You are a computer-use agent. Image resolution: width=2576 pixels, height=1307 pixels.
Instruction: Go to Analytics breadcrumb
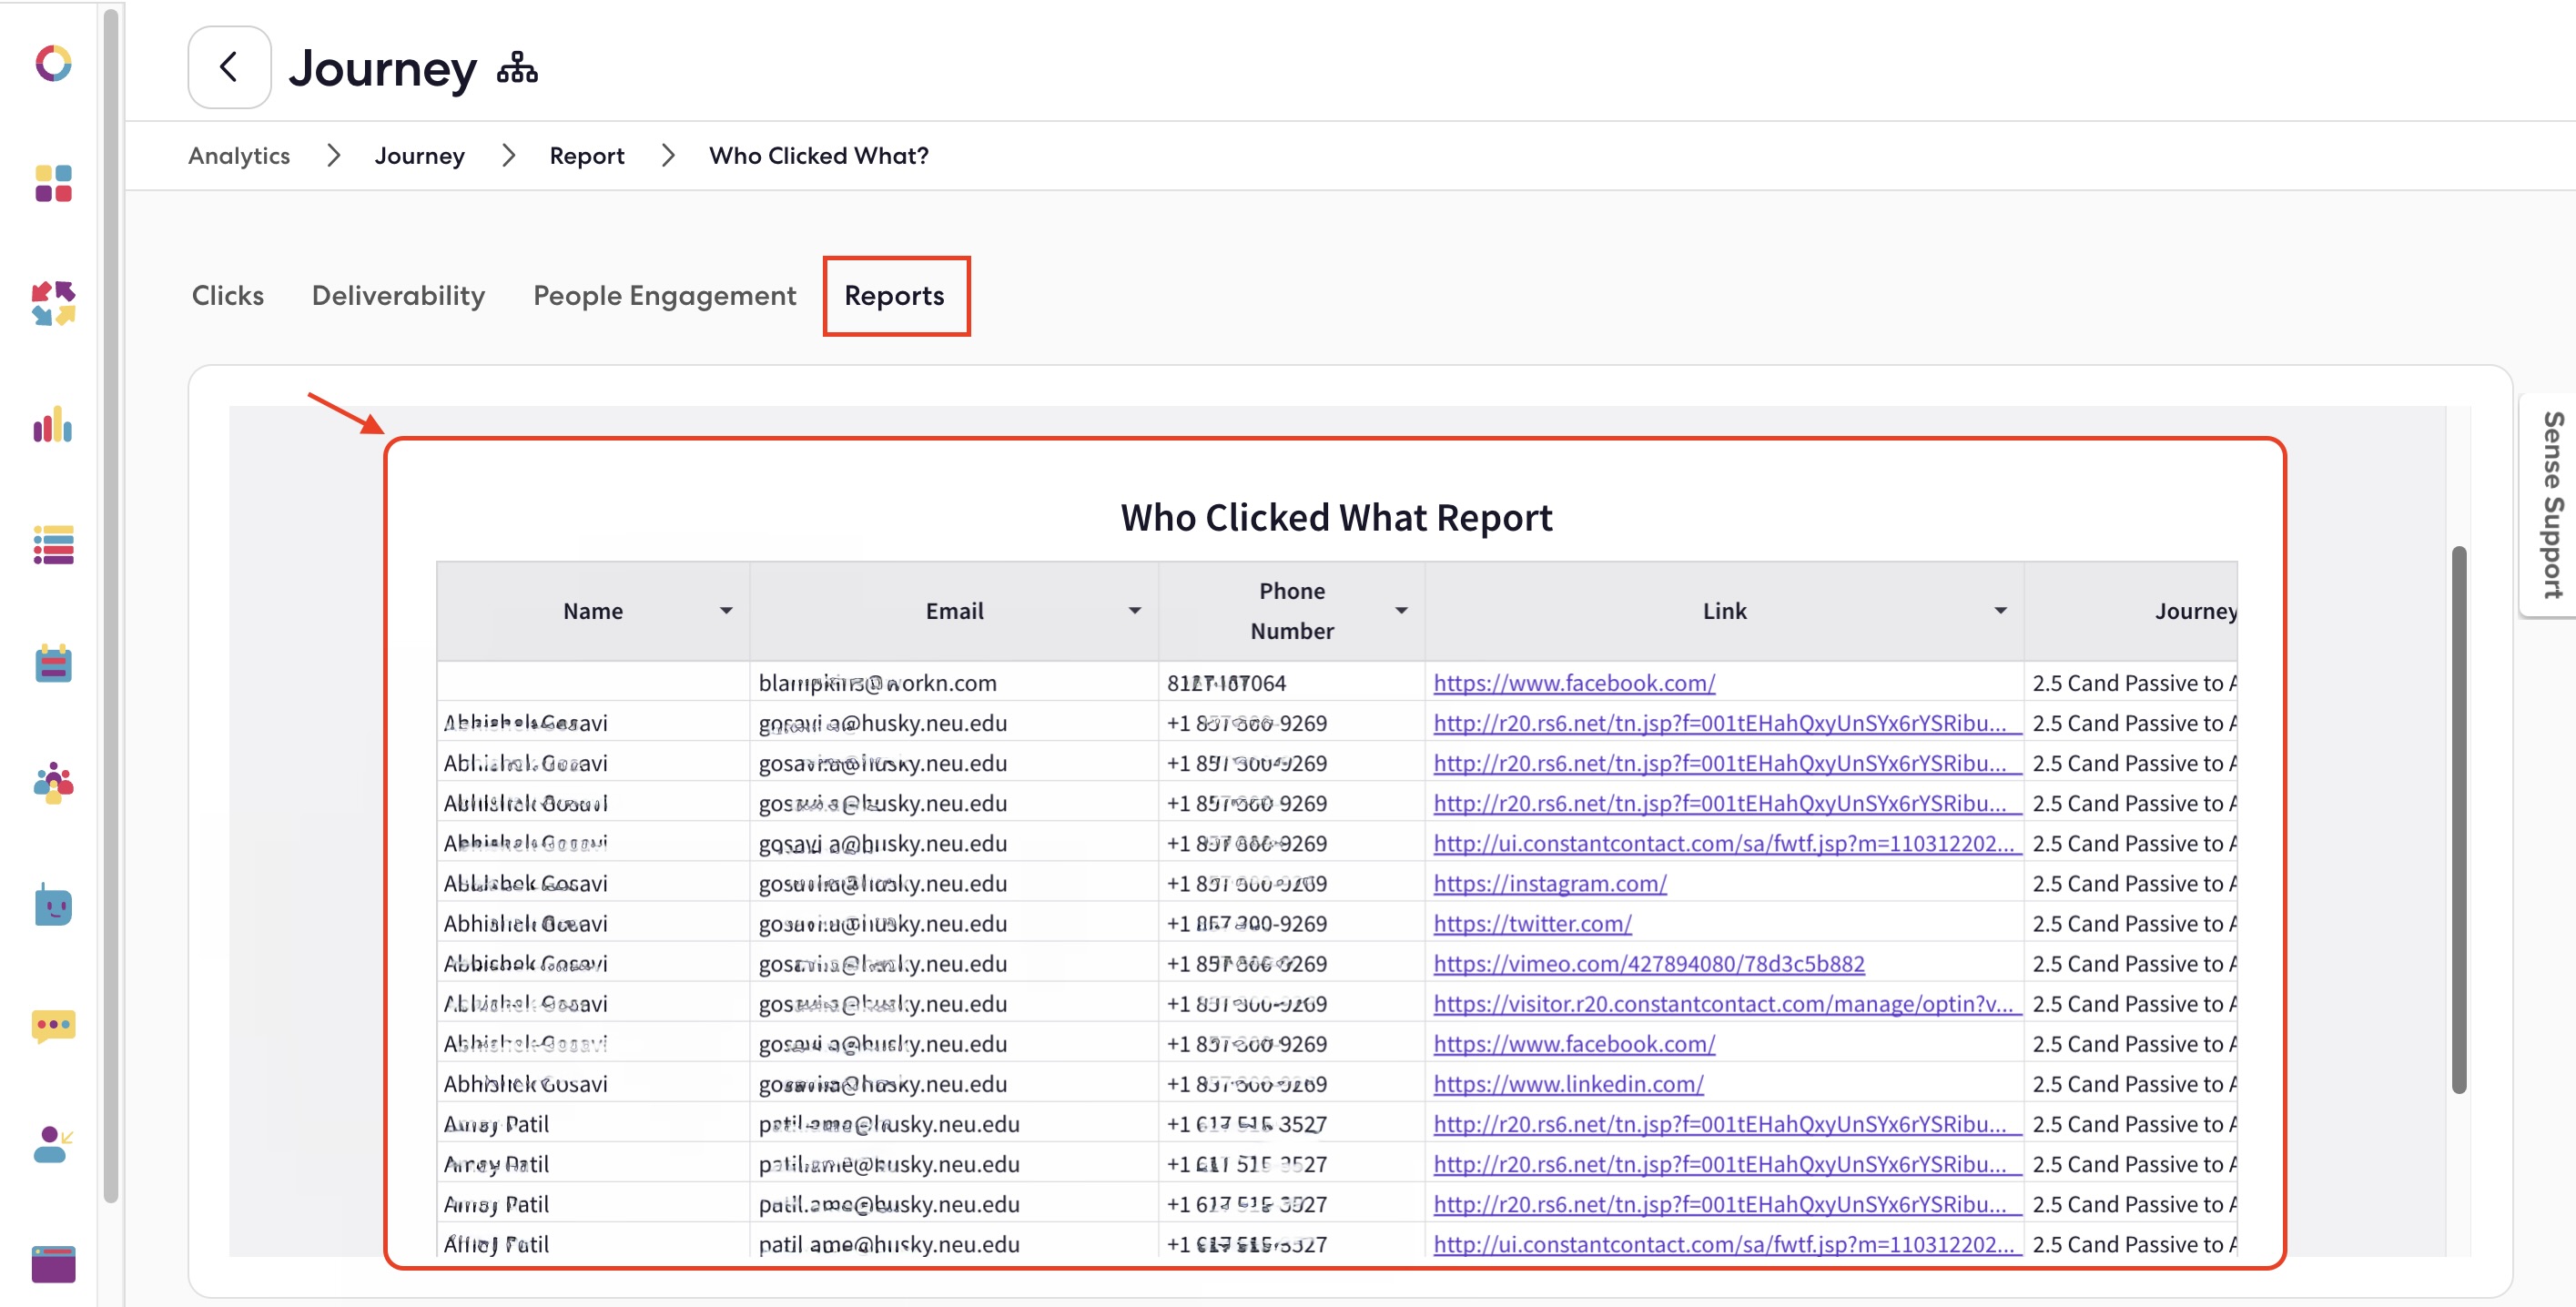pos(239,156)
